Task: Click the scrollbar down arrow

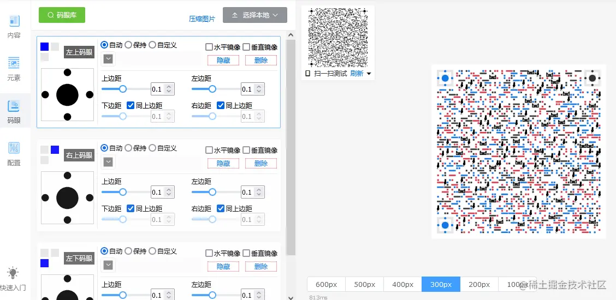Action: point(291,297)
